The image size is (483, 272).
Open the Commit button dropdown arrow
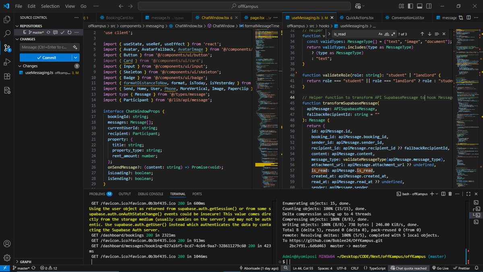[x=76, y=58]
